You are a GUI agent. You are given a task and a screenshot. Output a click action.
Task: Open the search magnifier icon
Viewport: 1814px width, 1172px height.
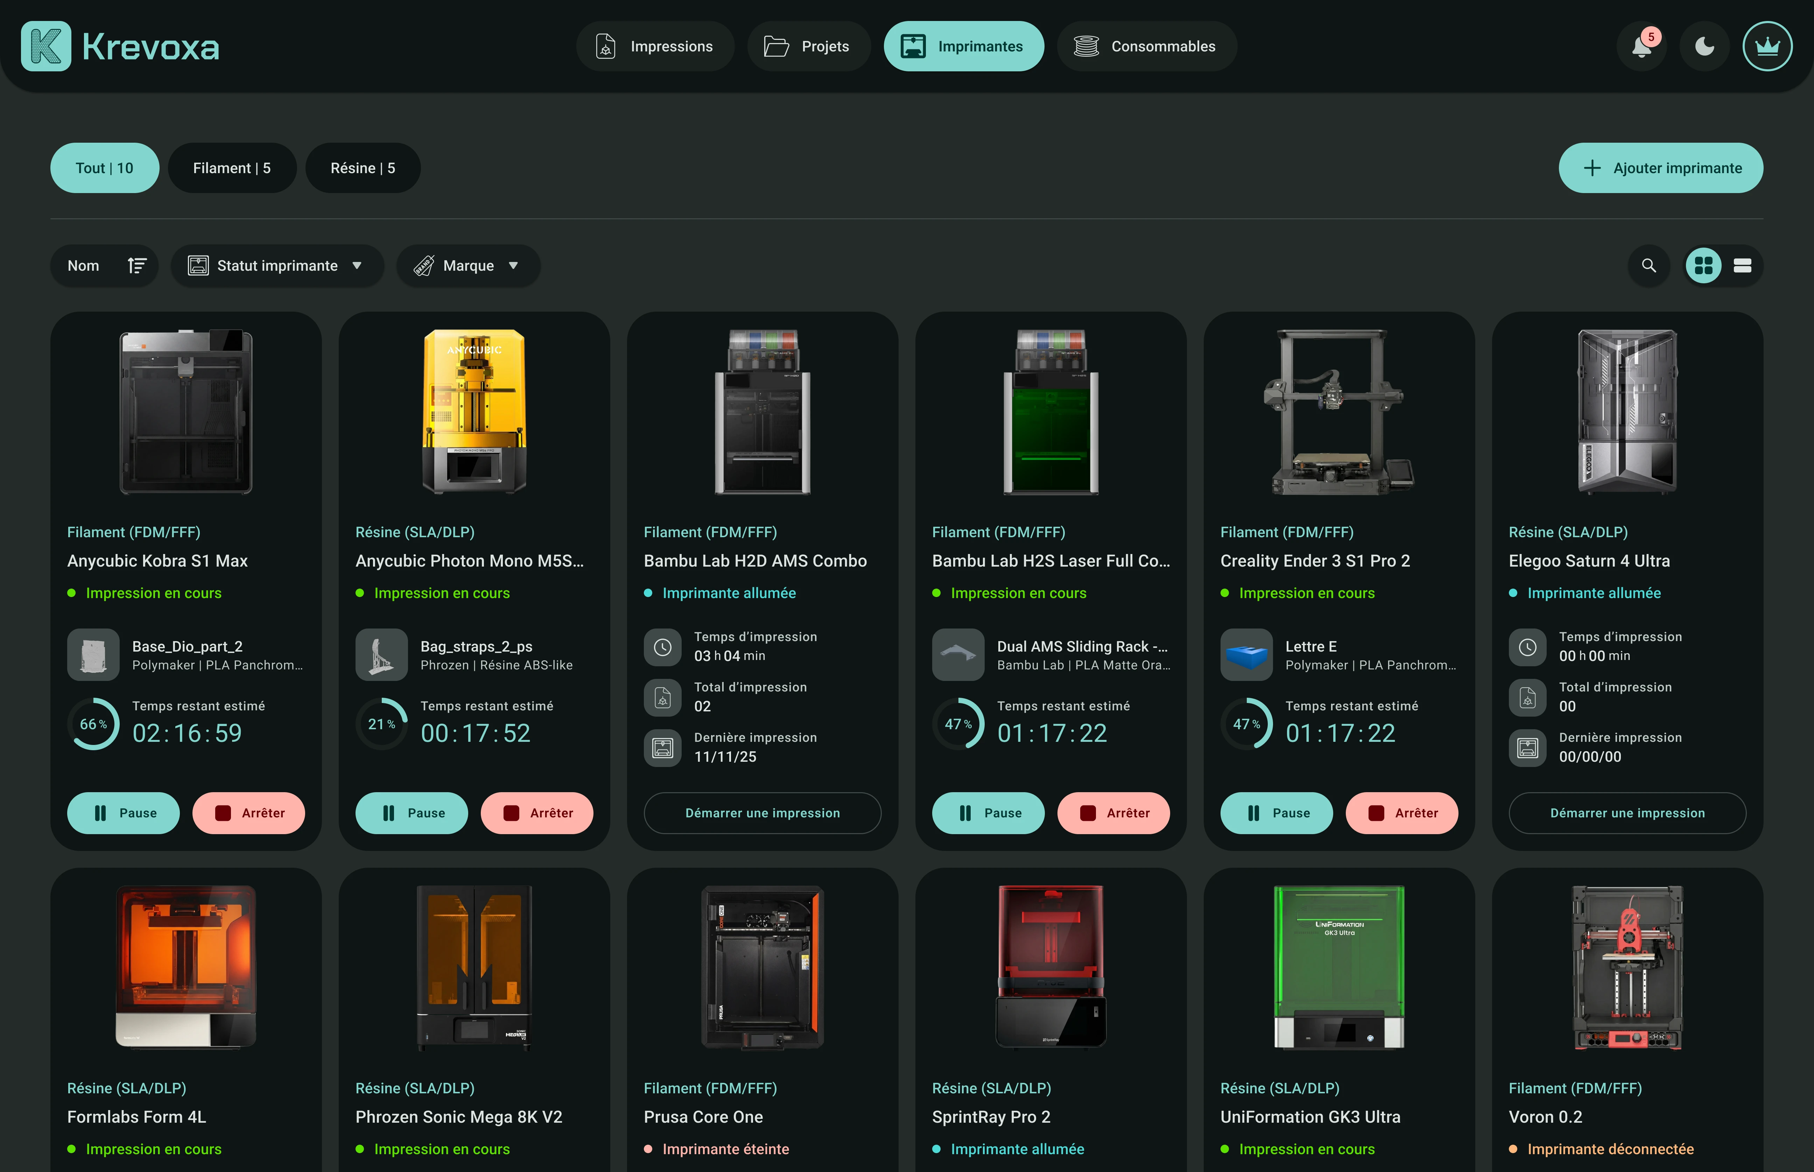pos(1649,265)
